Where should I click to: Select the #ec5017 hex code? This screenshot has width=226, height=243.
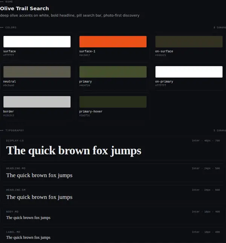click(x=85, y=55)
